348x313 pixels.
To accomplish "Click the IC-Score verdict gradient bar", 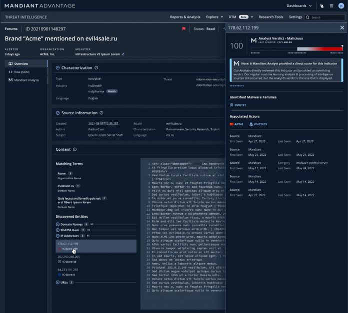I will 296,49.
